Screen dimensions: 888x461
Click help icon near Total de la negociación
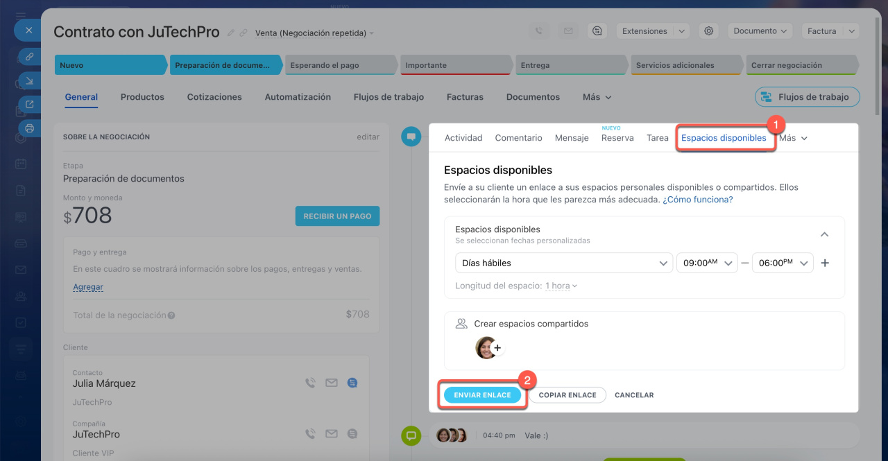171,315
